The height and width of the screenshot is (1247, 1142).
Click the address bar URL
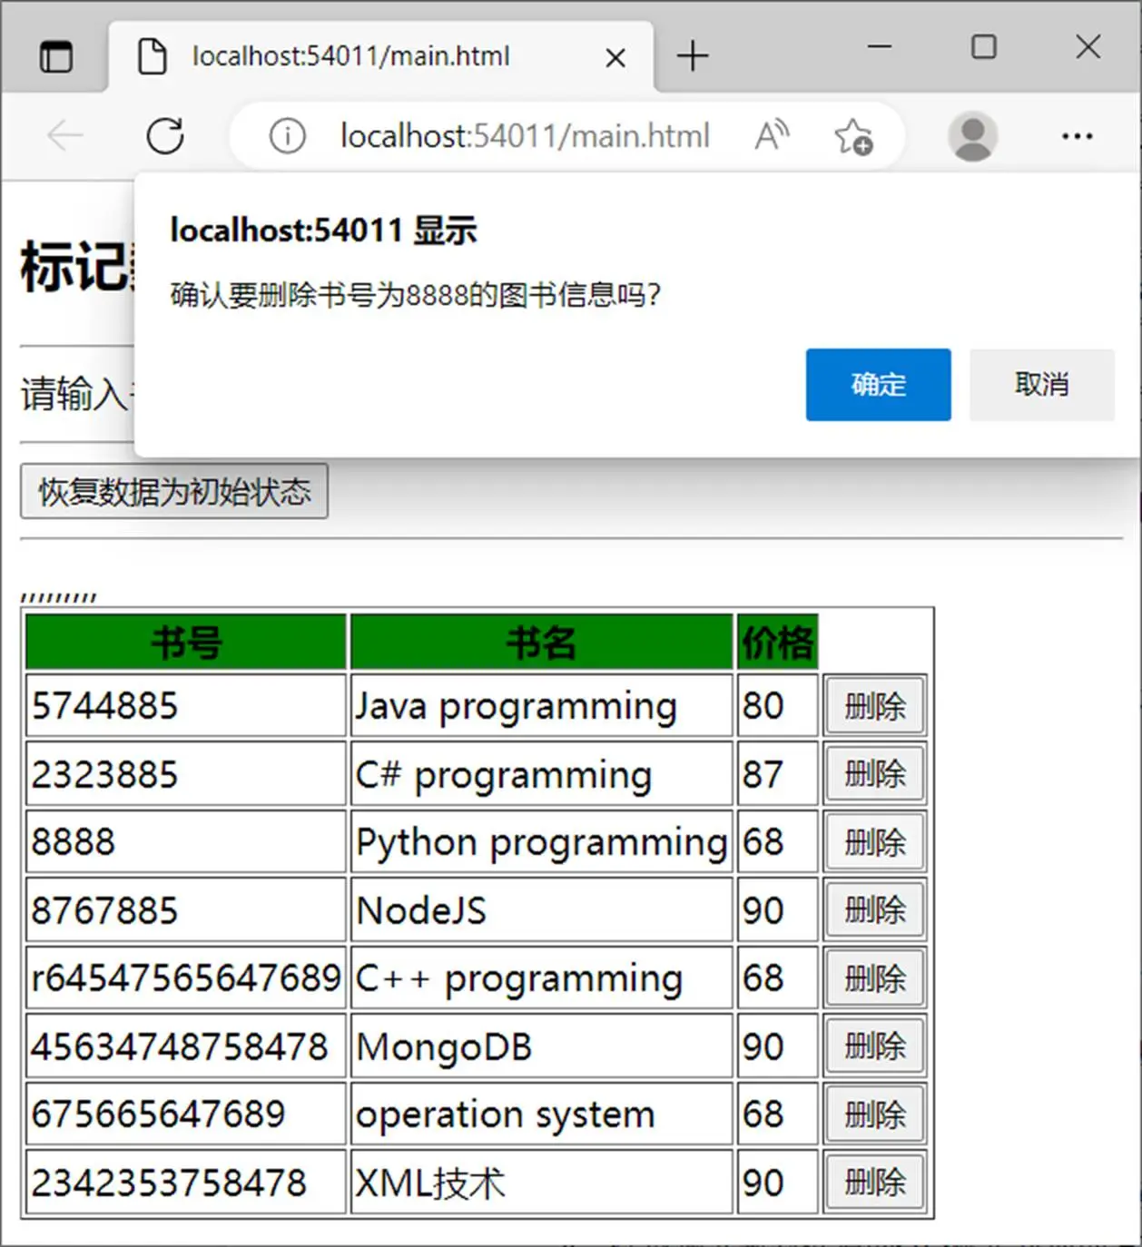[x=525, y=136]
